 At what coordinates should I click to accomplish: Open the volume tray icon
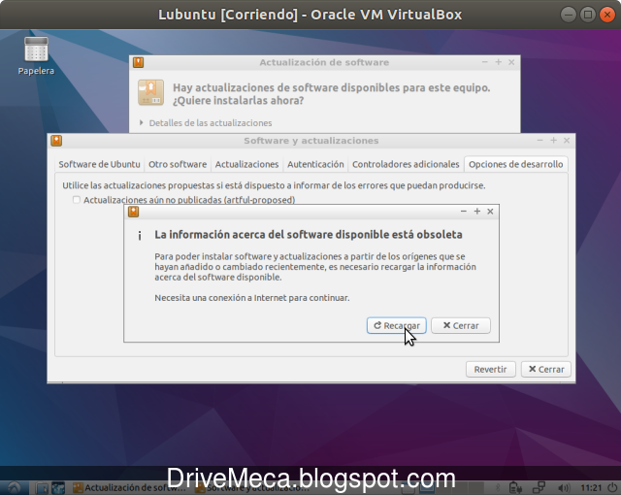click(564, 488)
